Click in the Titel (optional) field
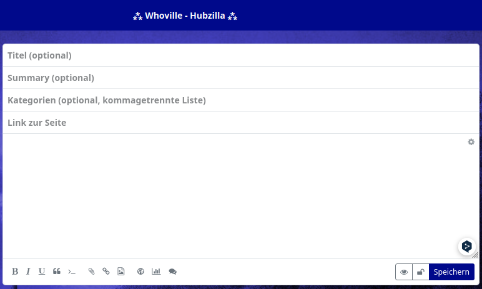 [240, 55]
